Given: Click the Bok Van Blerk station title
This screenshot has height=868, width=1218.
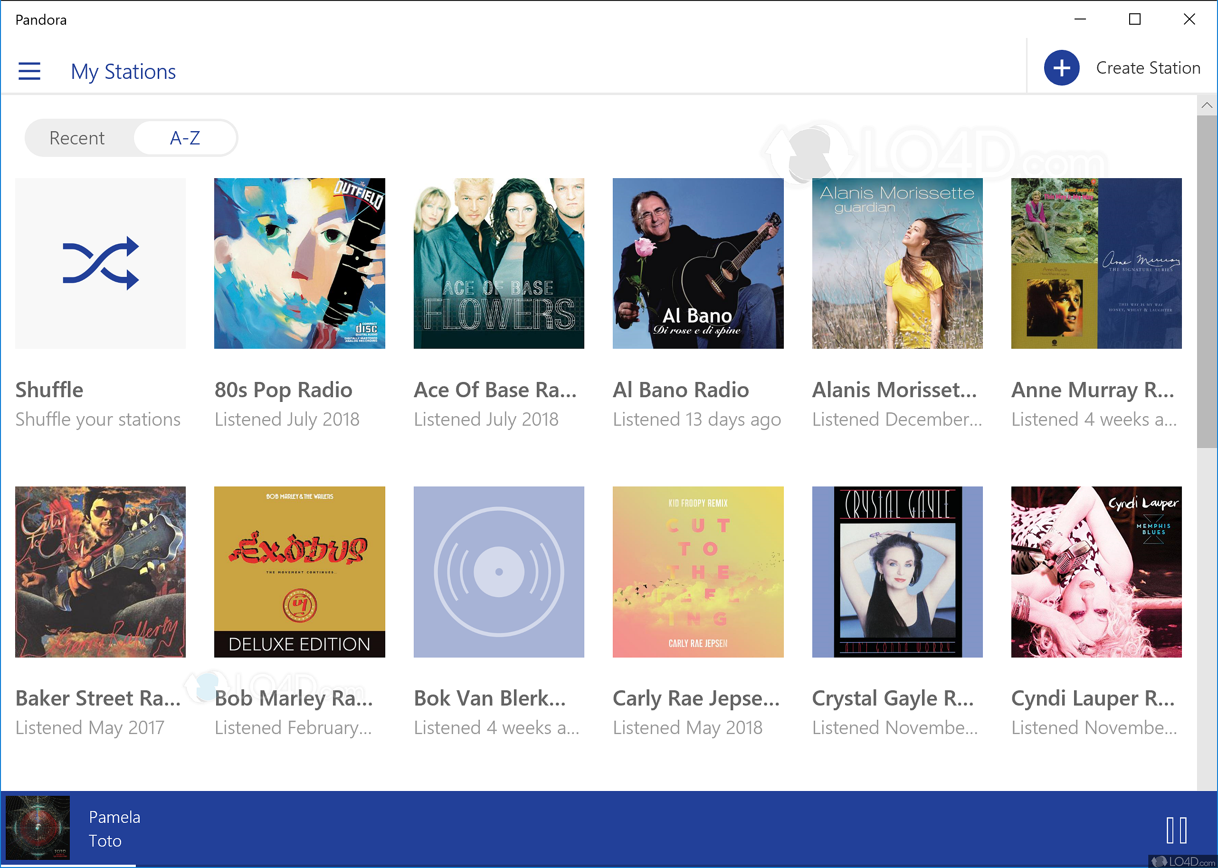Looking at the screenshot, I should [490, 698].
